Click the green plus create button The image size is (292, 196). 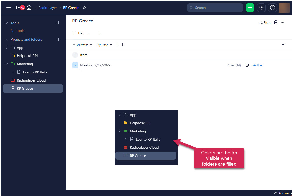(x=250, y=8)
